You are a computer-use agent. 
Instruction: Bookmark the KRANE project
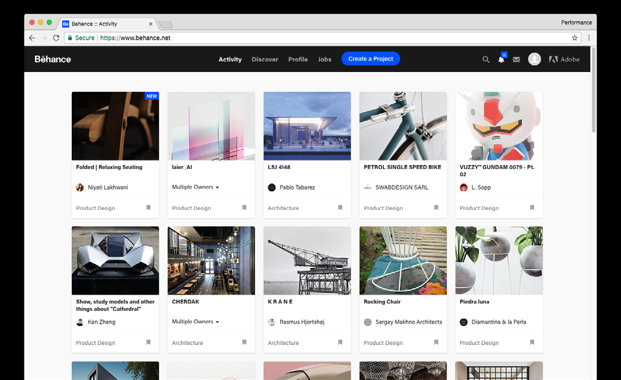click(x=340, y=342)
